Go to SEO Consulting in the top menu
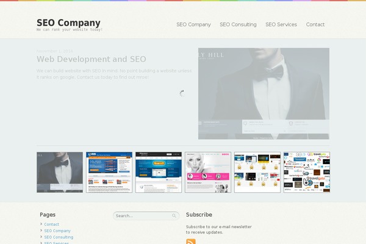Image resolution: width=366 pixels, height=244 pixels. coord(238,24)
